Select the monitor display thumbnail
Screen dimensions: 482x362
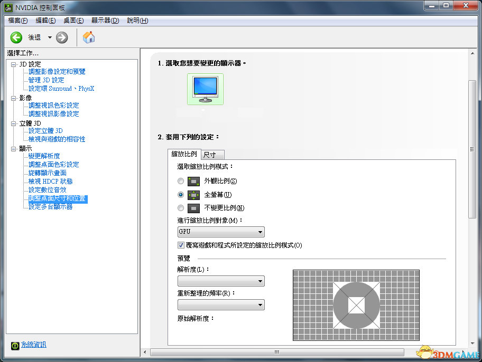(x=206, y=89)
